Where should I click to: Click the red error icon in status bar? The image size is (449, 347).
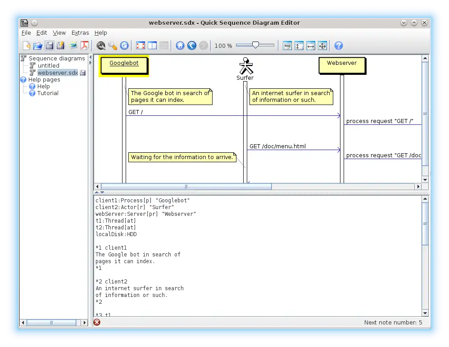97,322
